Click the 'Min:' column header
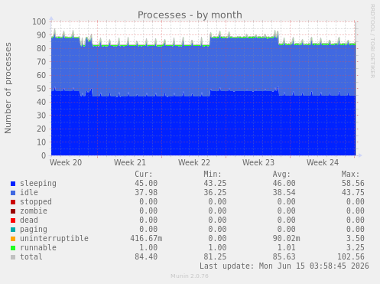The width and height of the screenshot is (380, 284). (213, 175)
